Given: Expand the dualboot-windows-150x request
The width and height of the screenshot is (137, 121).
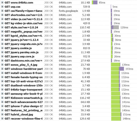Looking at the screenshot, I should point(2,85).
